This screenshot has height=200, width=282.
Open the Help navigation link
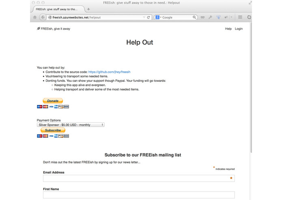[x=228, y=29]
